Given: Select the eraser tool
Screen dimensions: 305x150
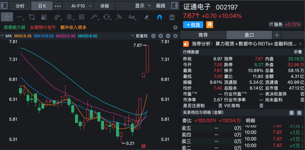Looking at the screenshot, I should click(147, 17).
